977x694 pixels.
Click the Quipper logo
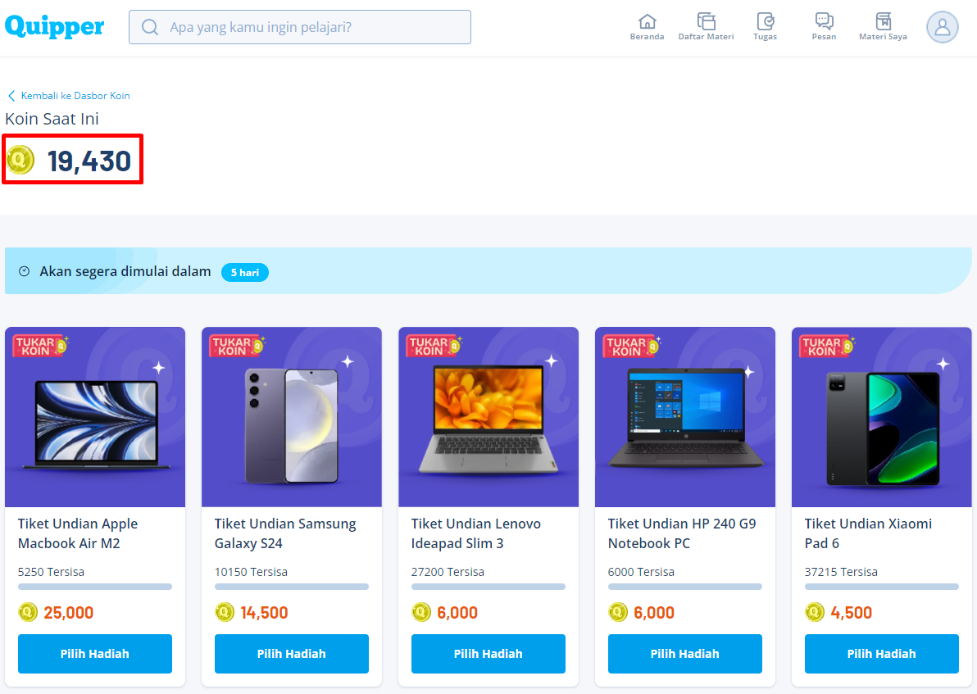point(55,27)
